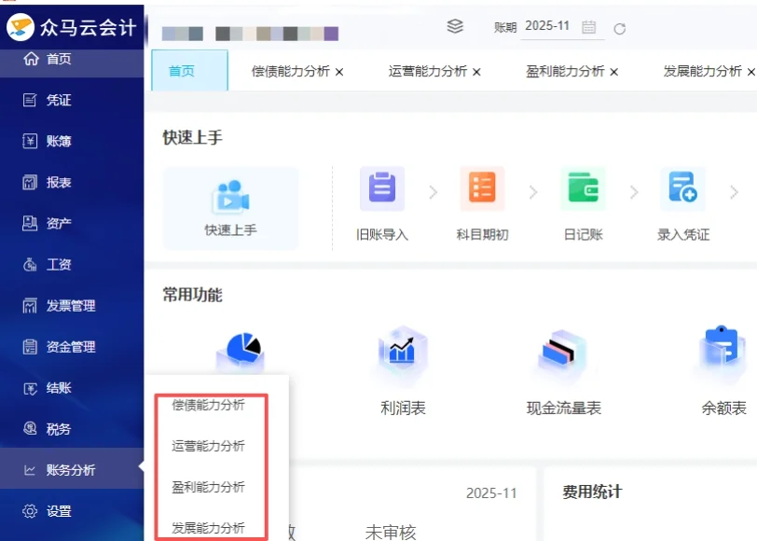Switch to the 偿债能力分析 tab
757x541 pixels.
coord(291,72)
